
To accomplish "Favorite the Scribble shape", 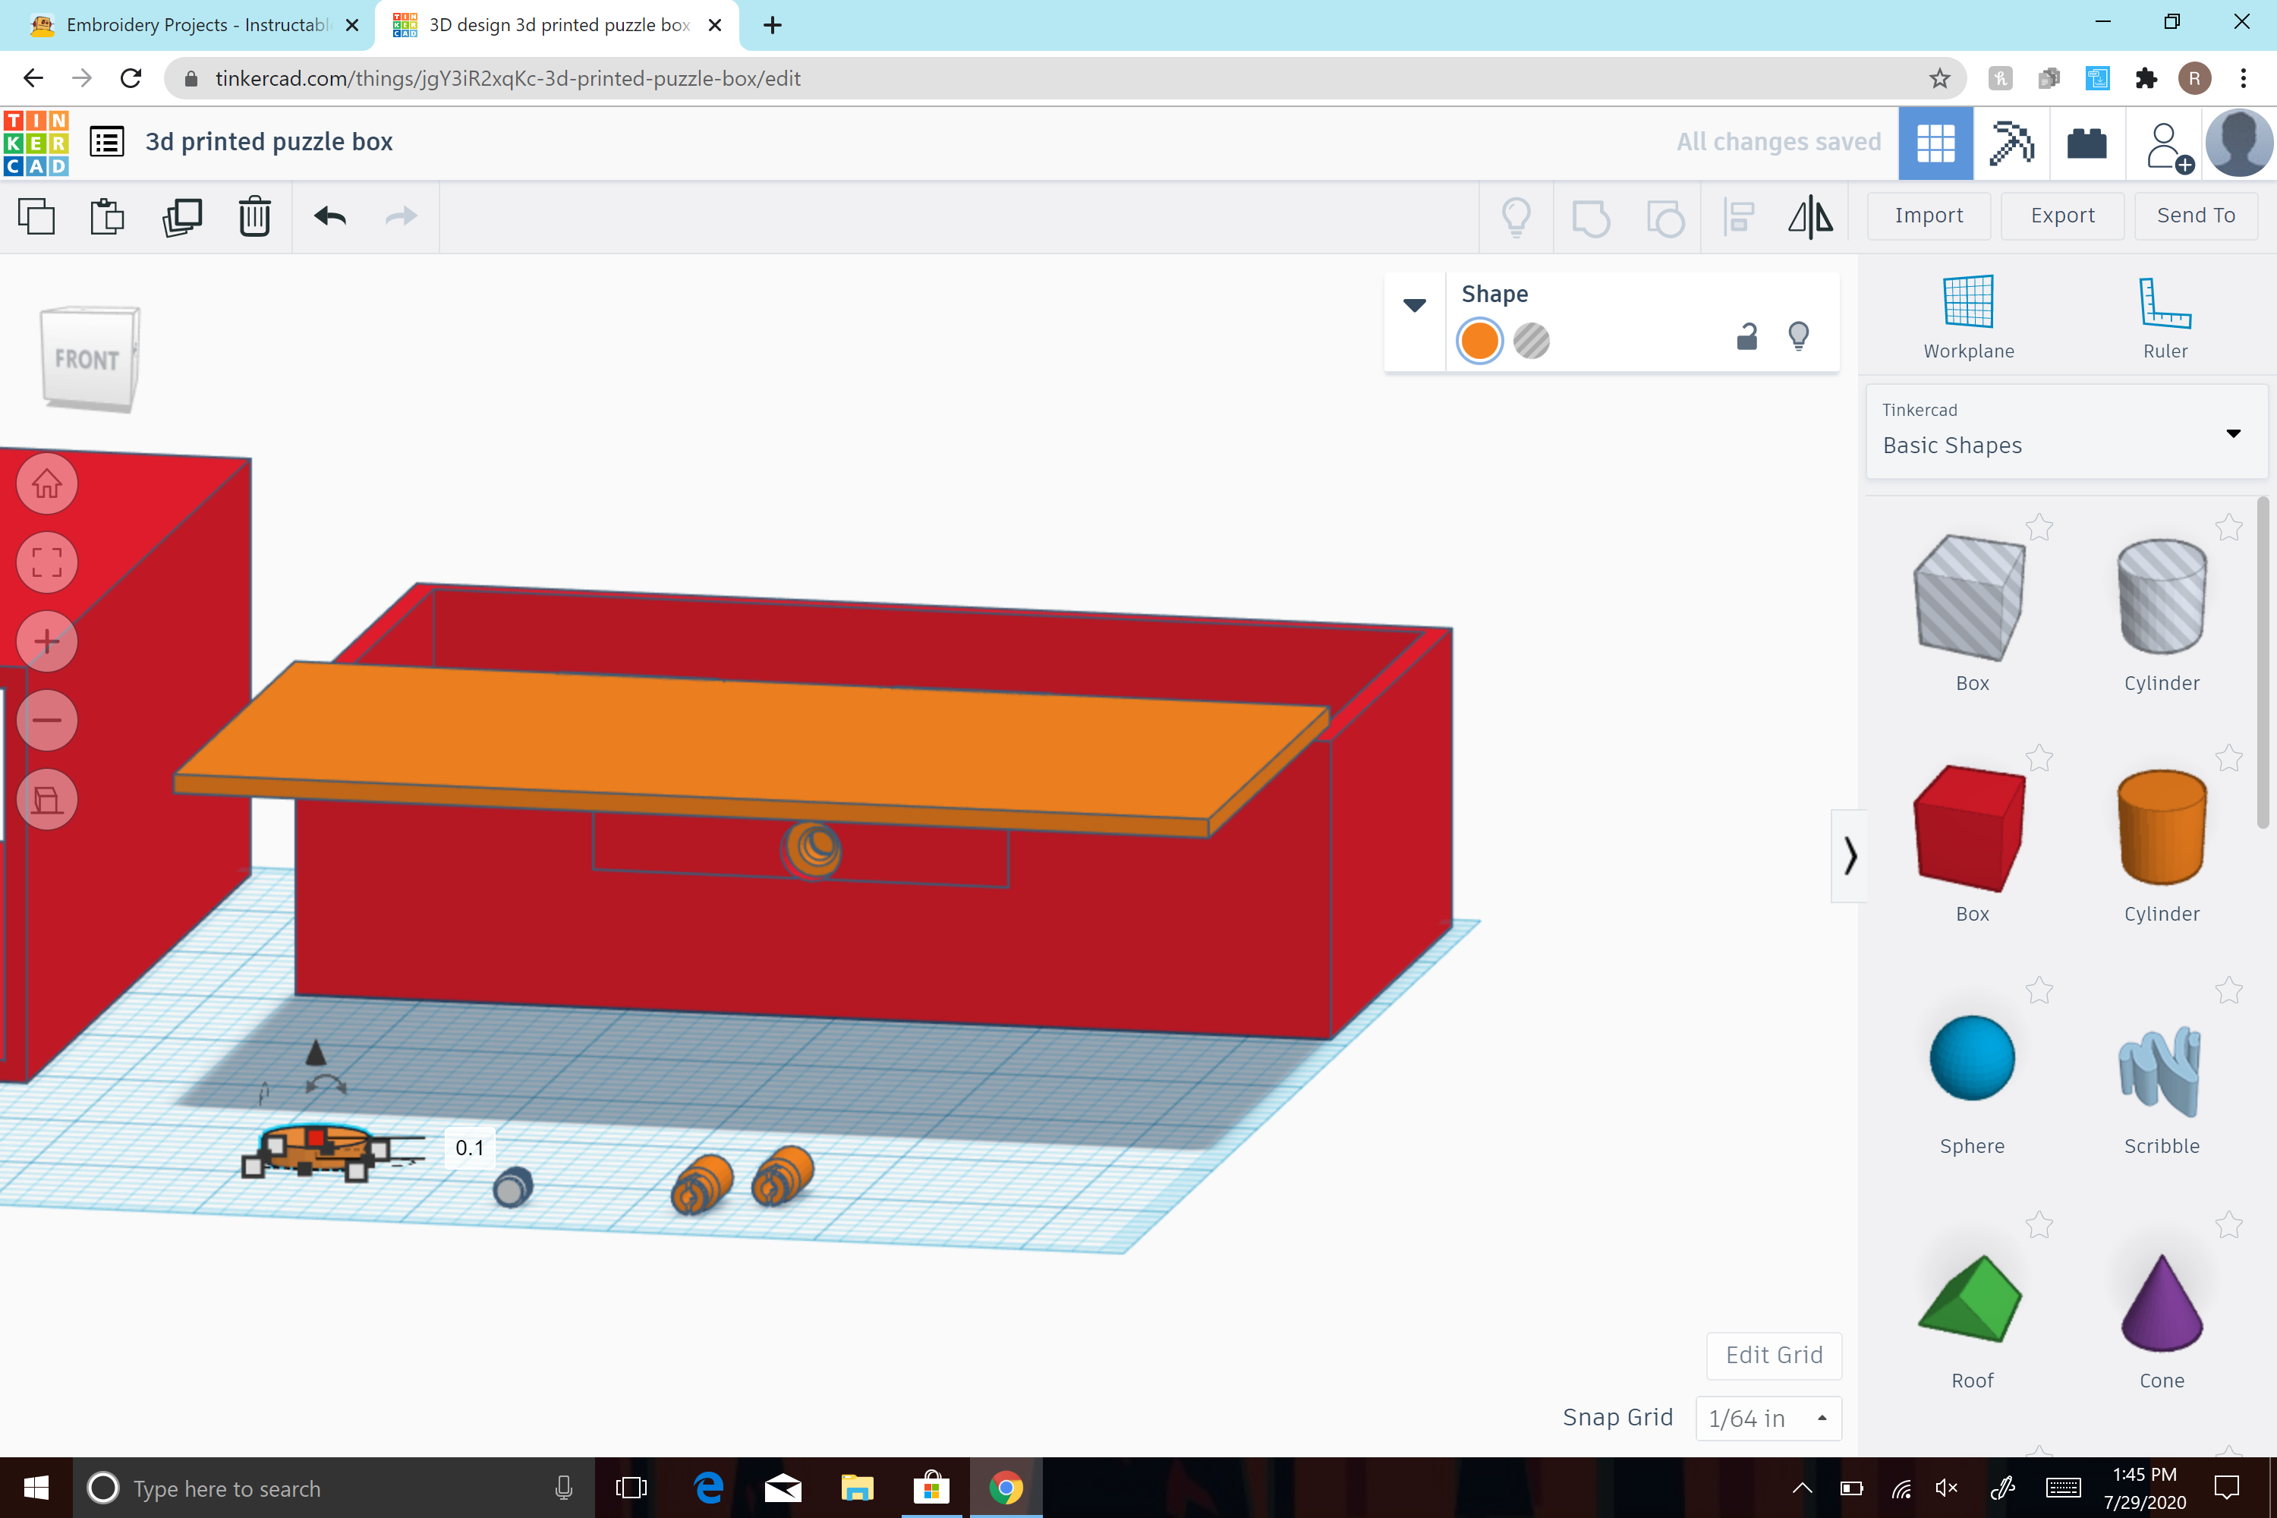I will [2228, 990].
